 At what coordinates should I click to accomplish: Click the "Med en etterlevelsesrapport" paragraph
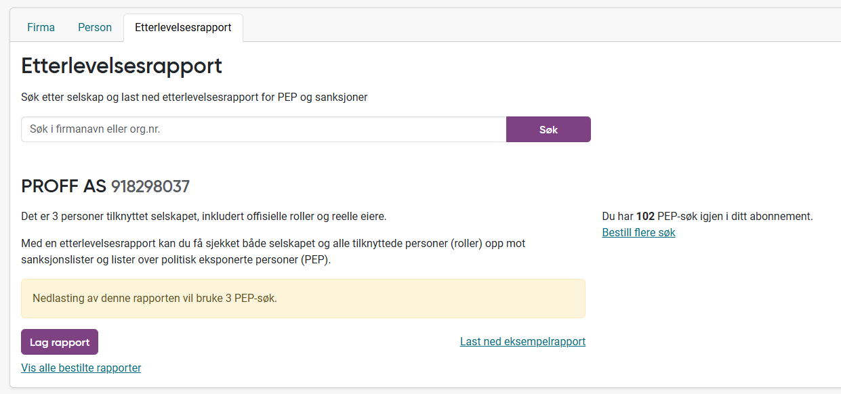[273, 243]
